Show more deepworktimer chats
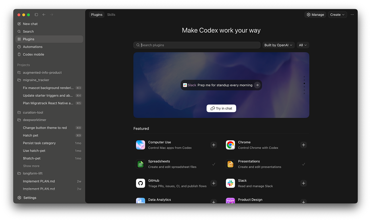The height and width of the screenshot is (221, 371). (31, 166)
